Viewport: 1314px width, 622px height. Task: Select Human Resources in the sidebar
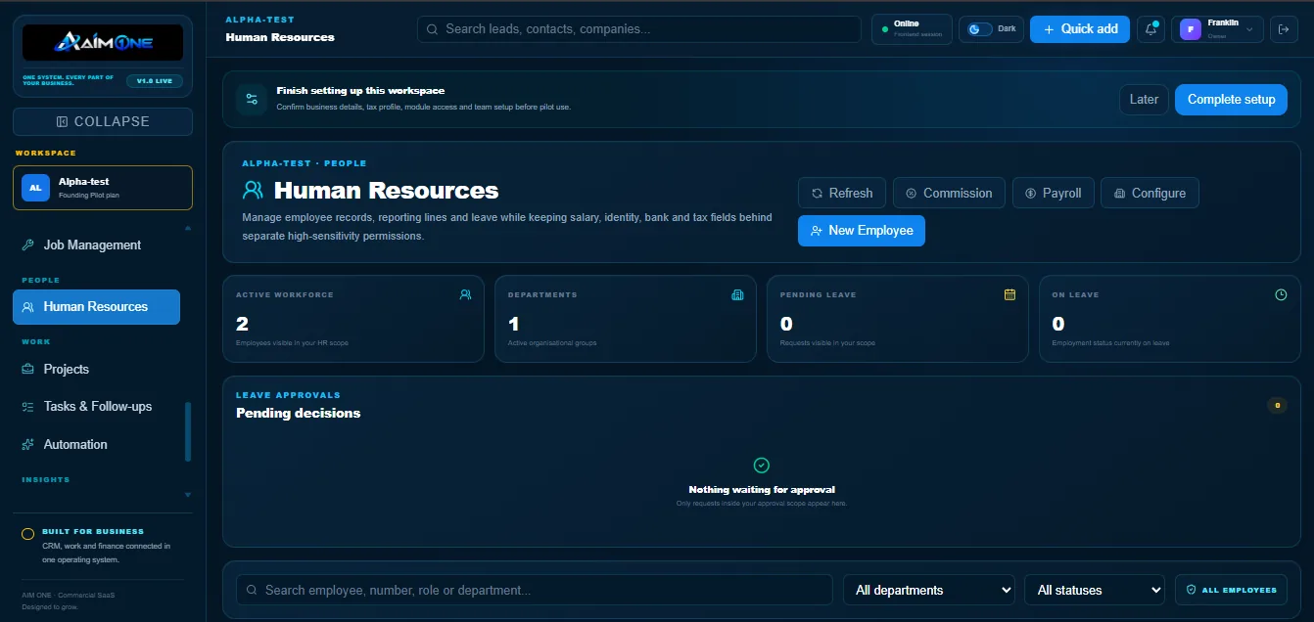(x=96, y=307)
